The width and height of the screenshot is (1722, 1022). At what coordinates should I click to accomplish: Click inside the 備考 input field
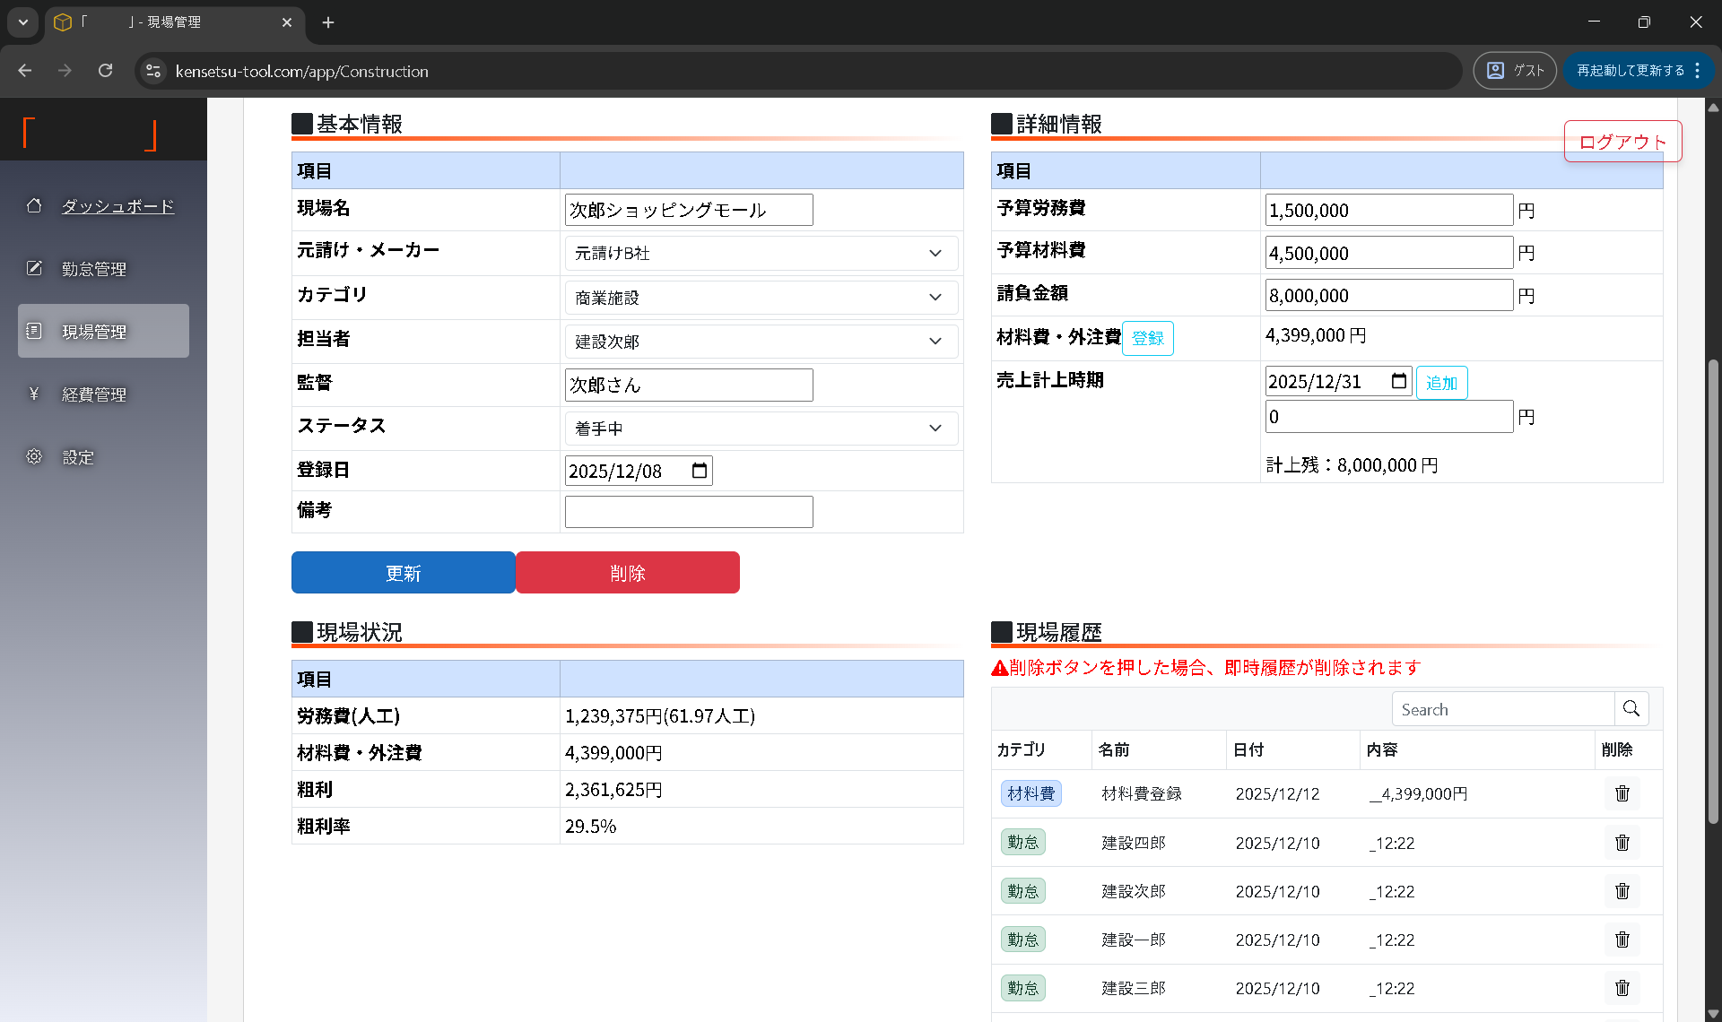click(x=688, y=511)
